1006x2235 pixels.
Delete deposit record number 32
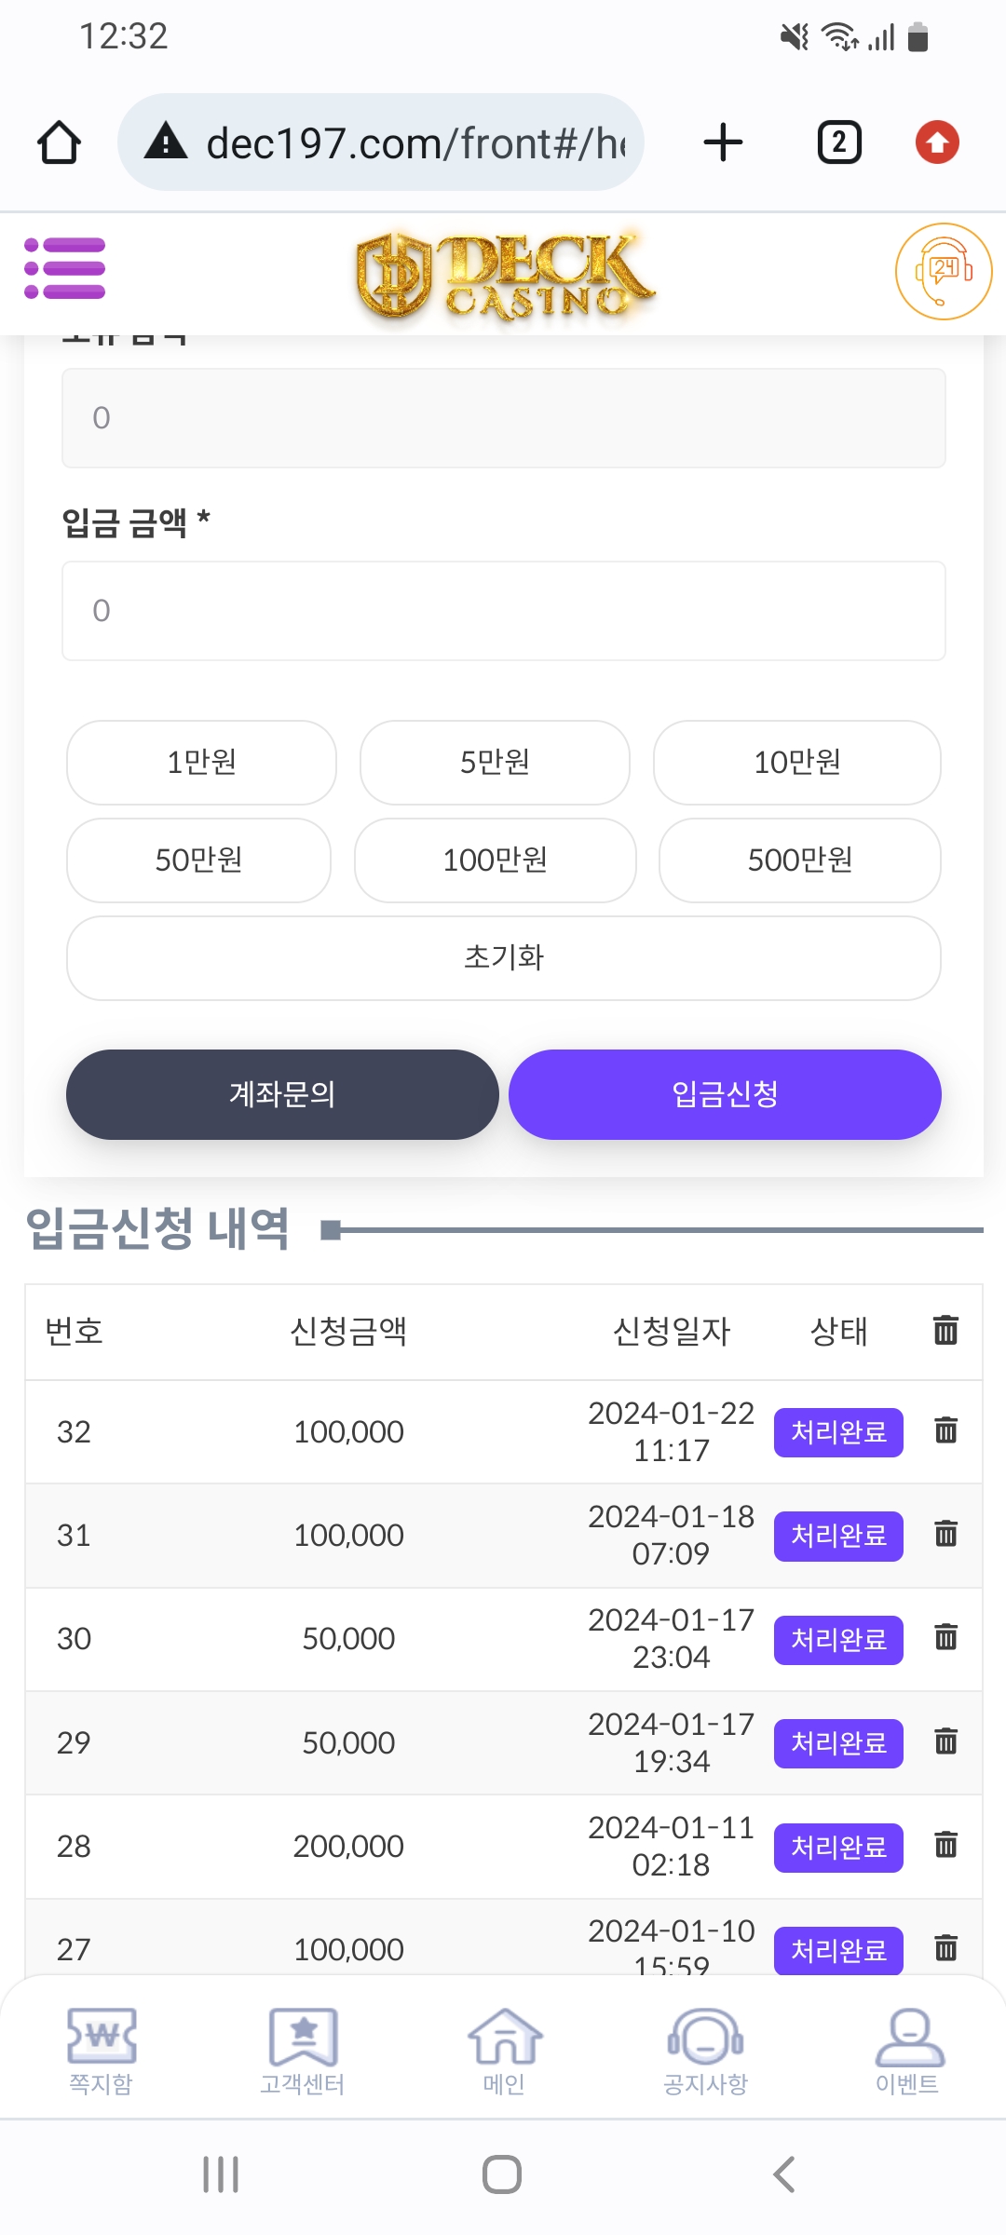pyautogui.click(x=945, y=1430)
